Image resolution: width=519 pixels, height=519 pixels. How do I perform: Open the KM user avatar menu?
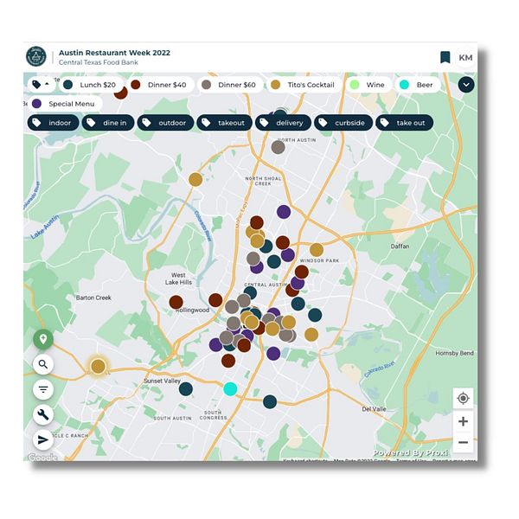tap(465, 58)
